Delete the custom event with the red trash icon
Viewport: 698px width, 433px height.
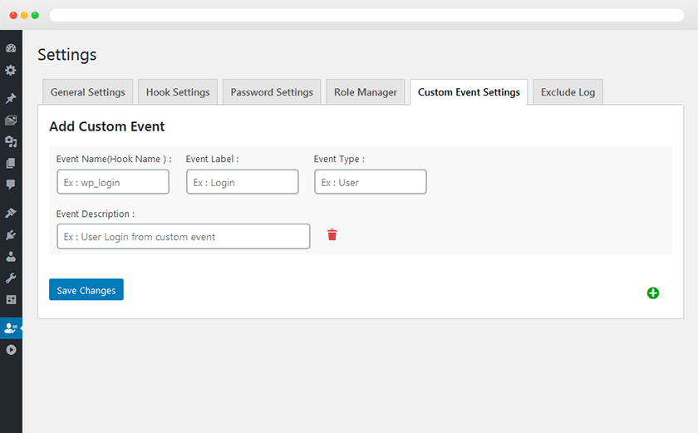[x=332, y=235]
